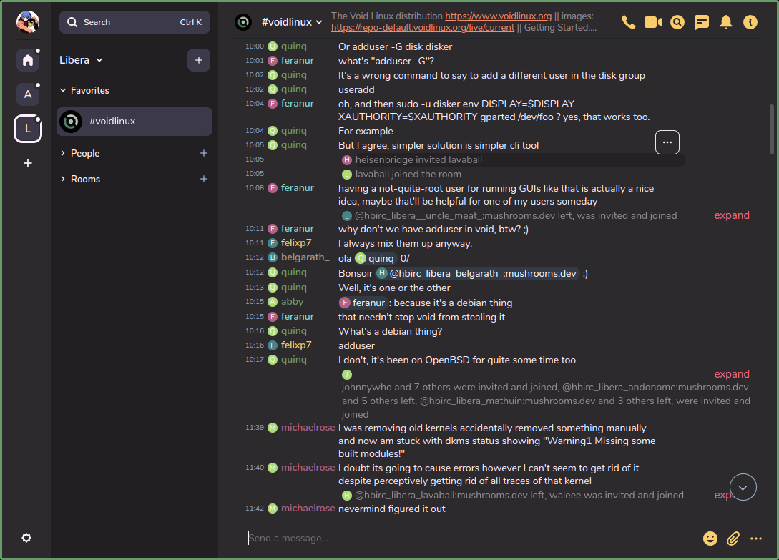The height and width of the screenshot is (560, 779).
Task: Click the 10:00 timestamp
Action: click(x=255, y=46)
